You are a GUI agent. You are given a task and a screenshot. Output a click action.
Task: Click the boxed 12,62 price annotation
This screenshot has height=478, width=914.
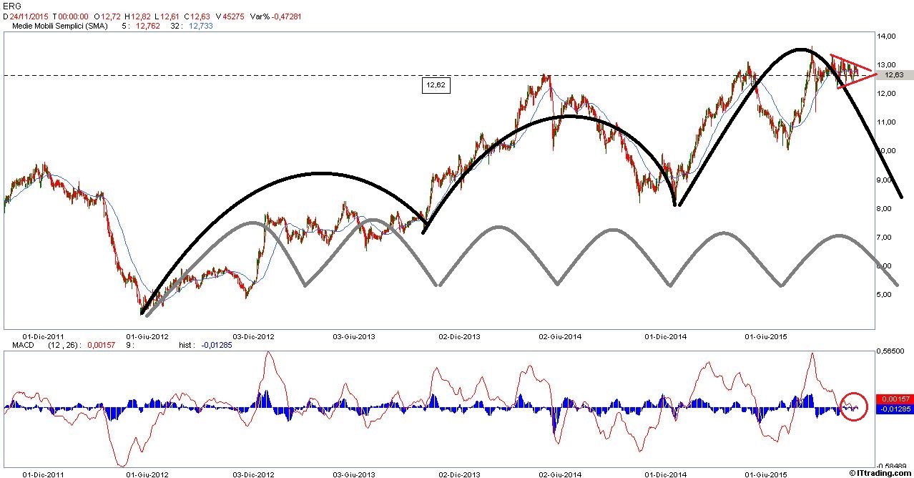[x=436, y=85]
